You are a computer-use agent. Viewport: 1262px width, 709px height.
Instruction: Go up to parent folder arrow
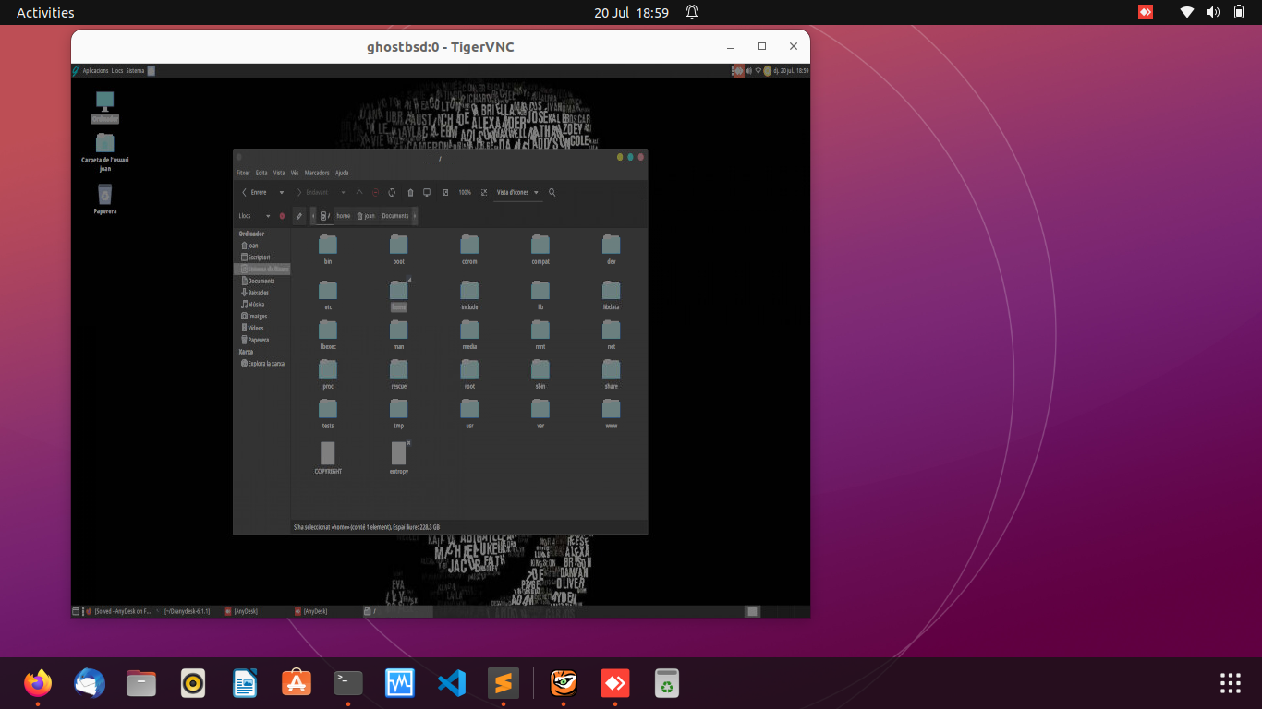pos(359,193)
